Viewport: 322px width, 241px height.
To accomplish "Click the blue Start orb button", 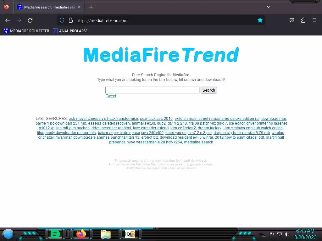I will 8,234.
